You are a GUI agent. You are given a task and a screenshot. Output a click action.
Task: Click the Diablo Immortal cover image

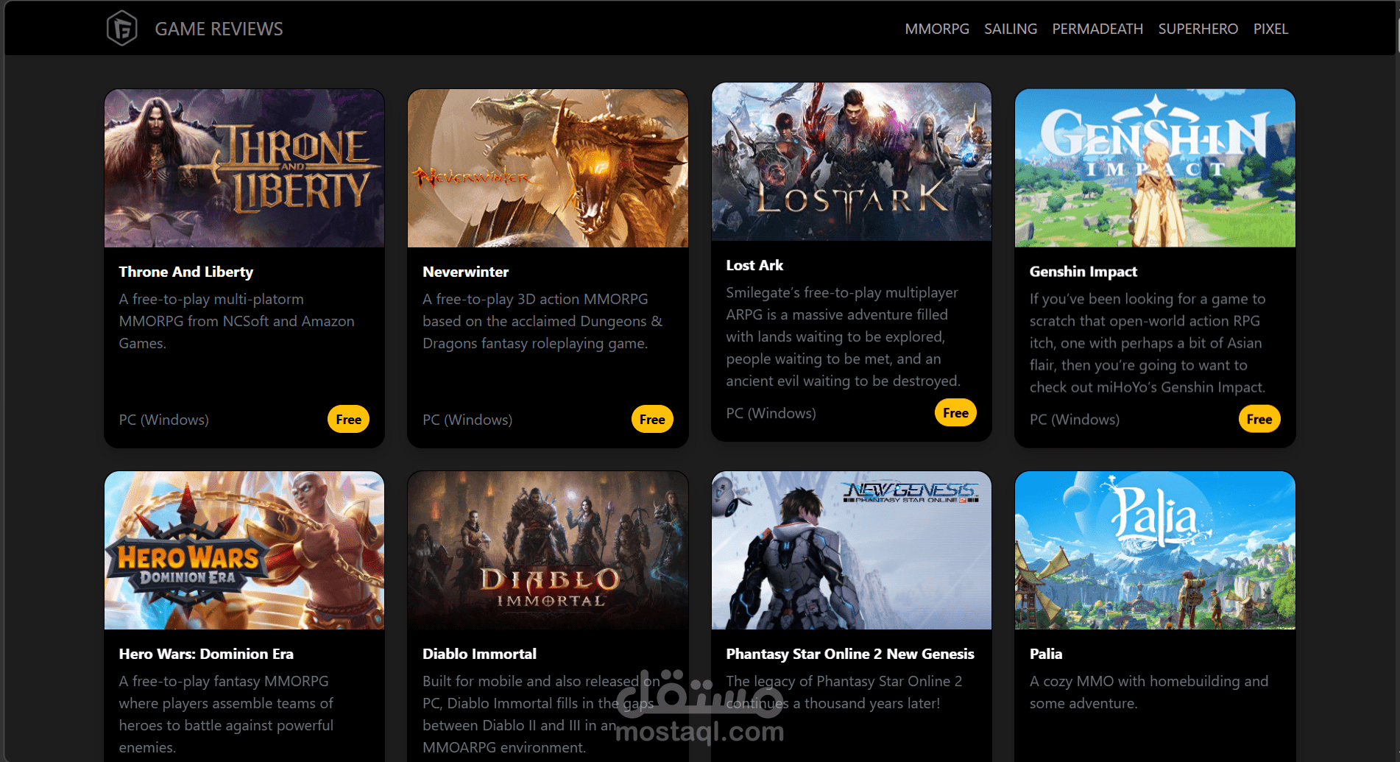click(x=548, y=551)
